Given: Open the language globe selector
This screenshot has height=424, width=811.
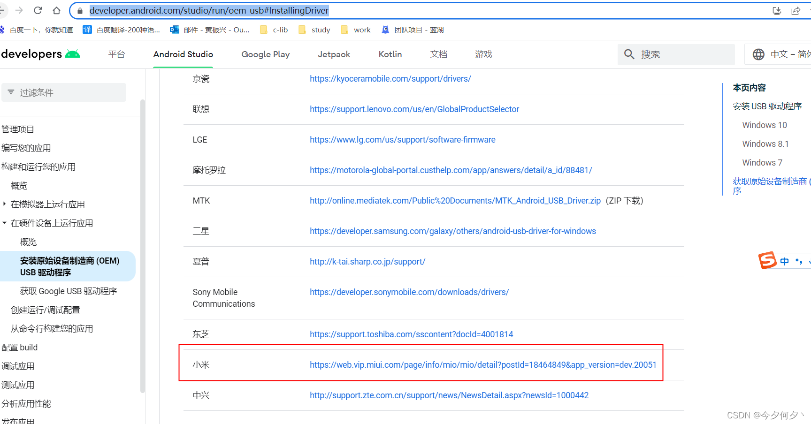Looking at the screenshot, I should (x=758, y=54).
